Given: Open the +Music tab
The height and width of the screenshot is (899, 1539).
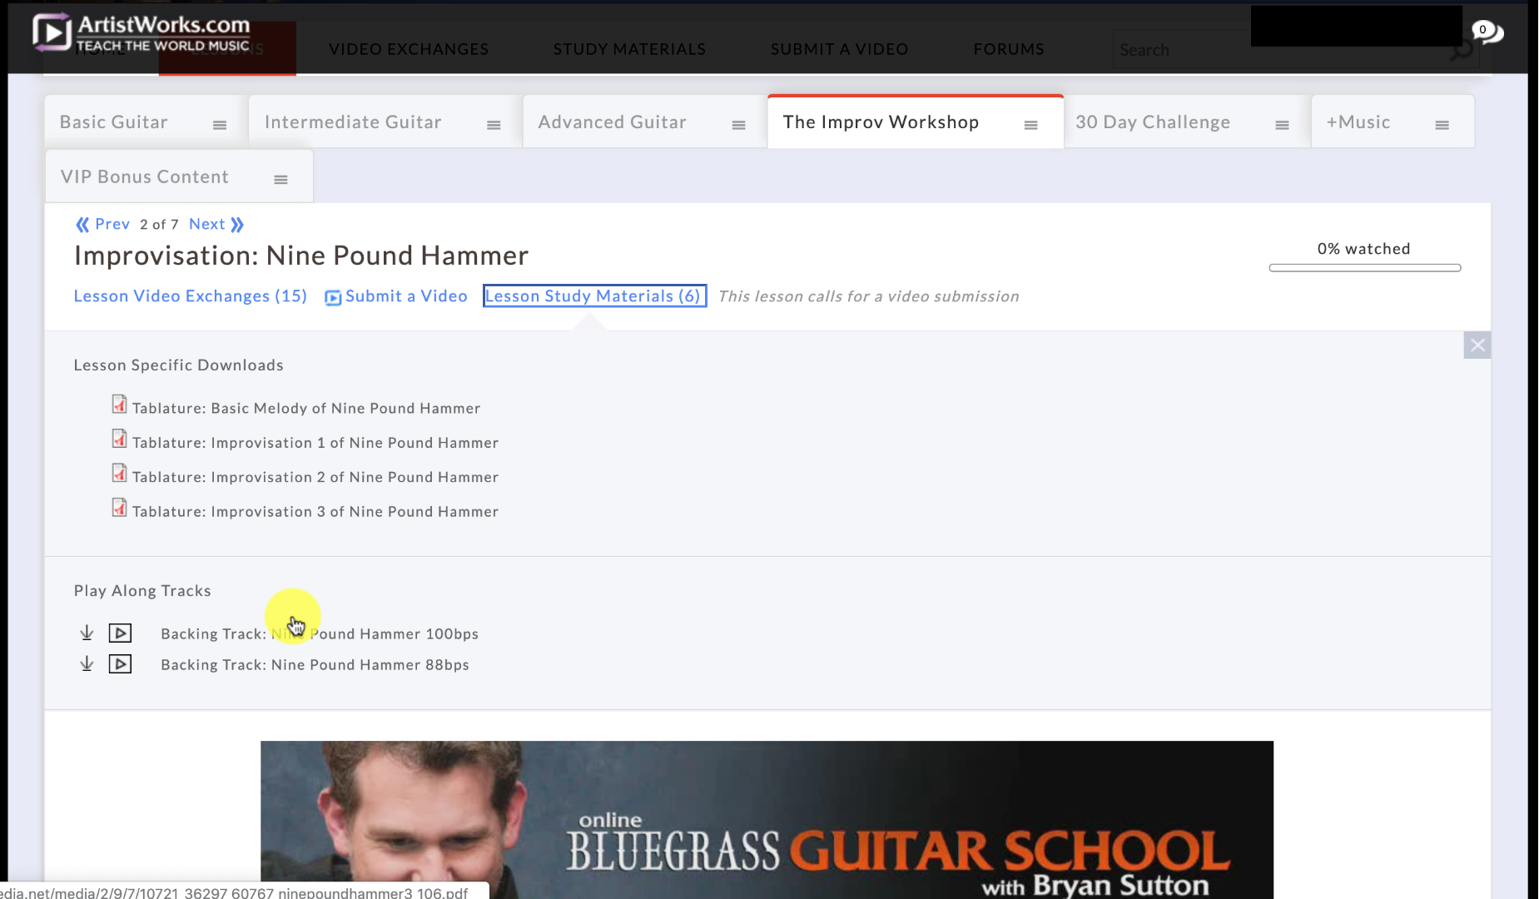Looking at the screenshot, I should point(1358,122).
